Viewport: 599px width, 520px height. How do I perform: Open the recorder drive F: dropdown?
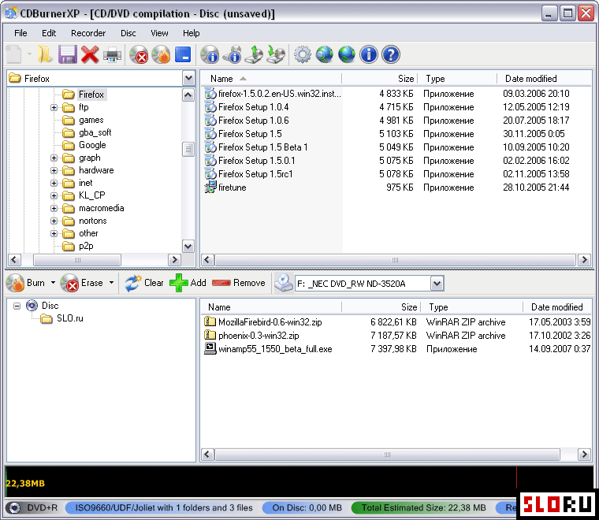click(437, 284)
